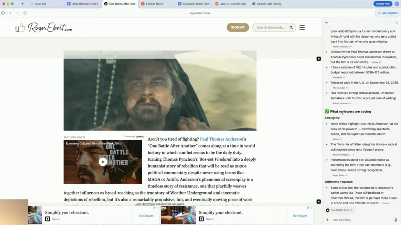This screenshot has height=225, width=401.
Task: Add attachment with plus icon in chat
Action: tap(328, 220)
